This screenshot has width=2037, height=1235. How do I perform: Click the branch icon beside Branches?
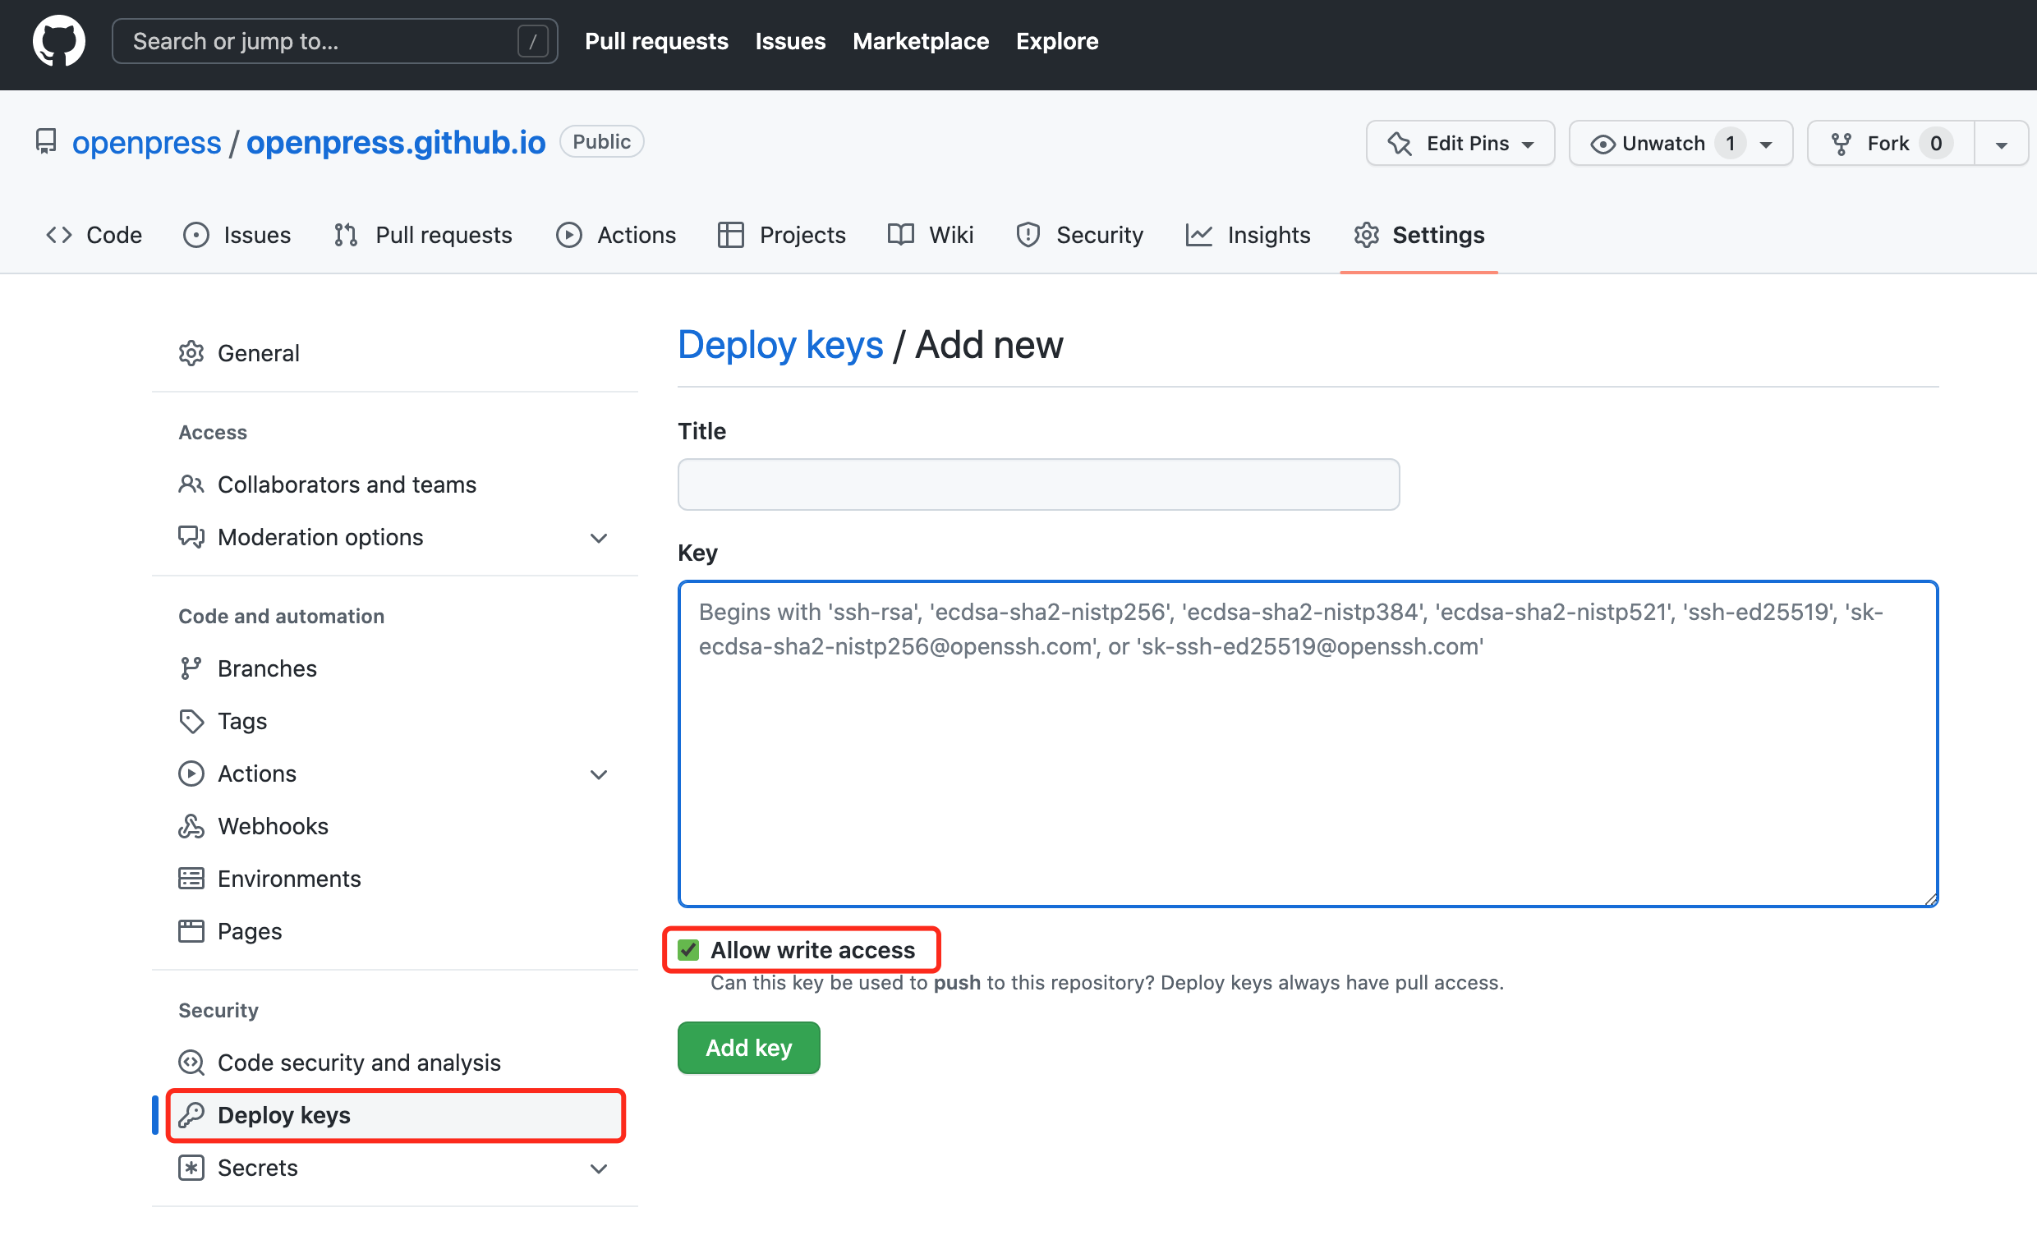click(x=191, y=668)
